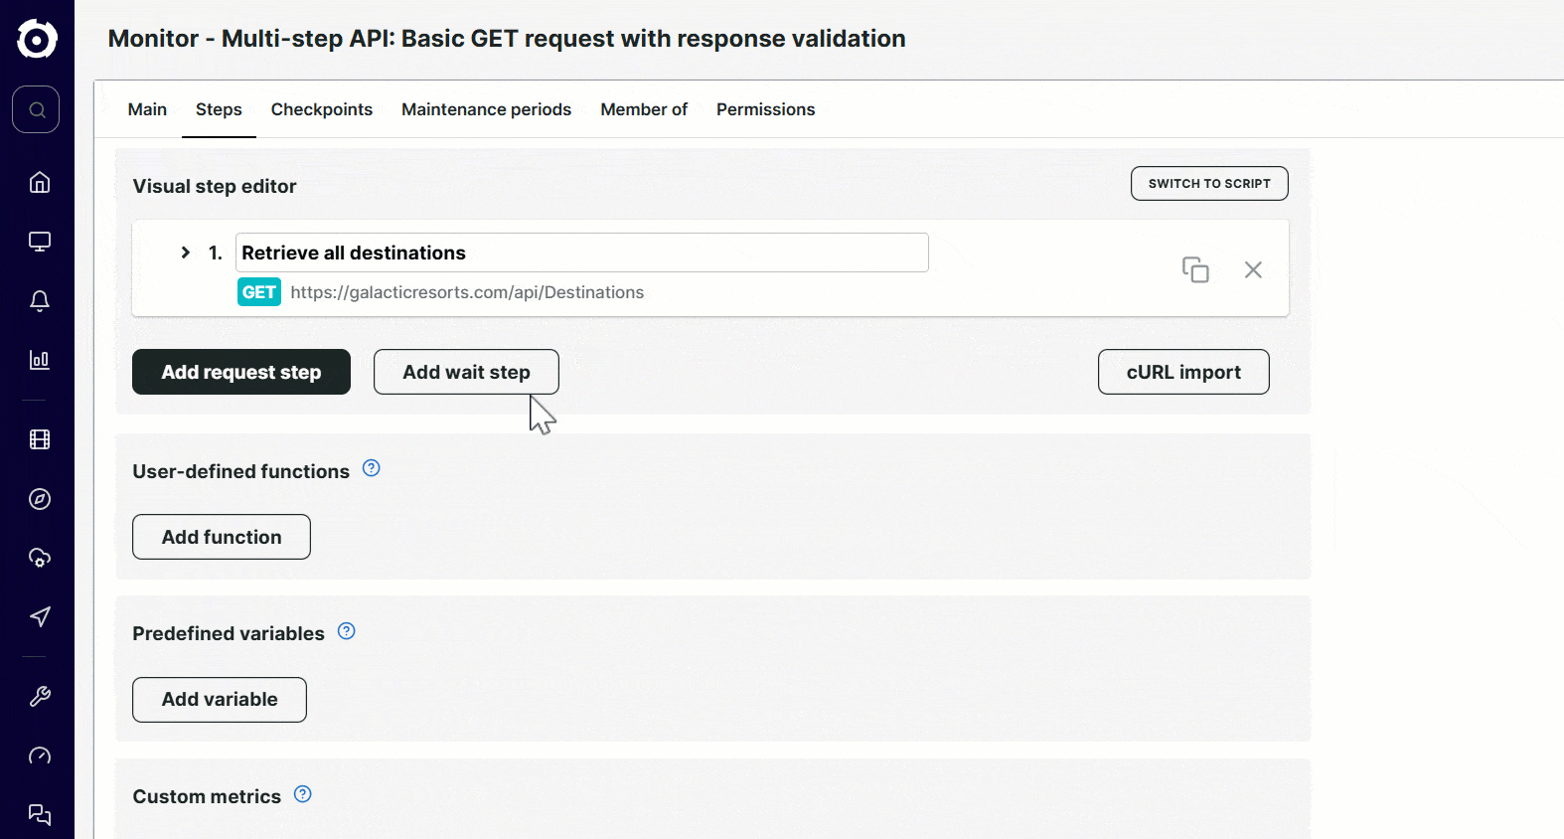The height and width of the screenshot is (839, 1564).
Task: Go to the Home sidebar icon
Action: (x=40, y=182)
